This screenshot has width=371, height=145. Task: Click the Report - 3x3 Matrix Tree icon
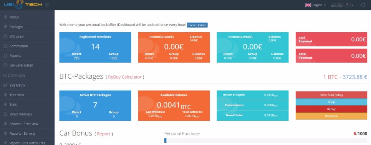[x=5, y=143]
